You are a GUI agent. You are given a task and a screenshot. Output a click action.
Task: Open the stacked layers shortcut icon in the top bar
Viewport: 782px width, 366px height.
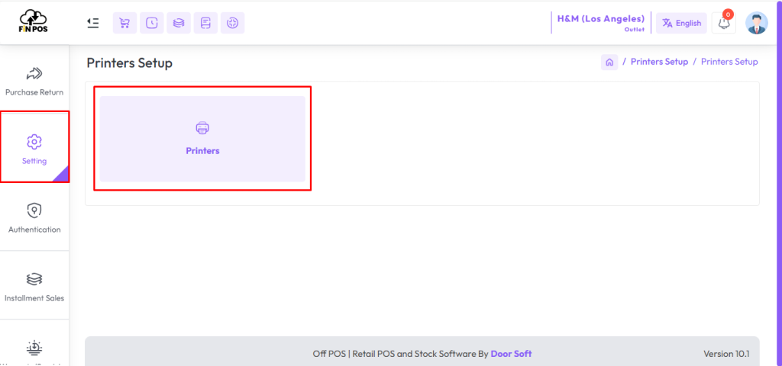pyautogui.click(x=179, y=23)
